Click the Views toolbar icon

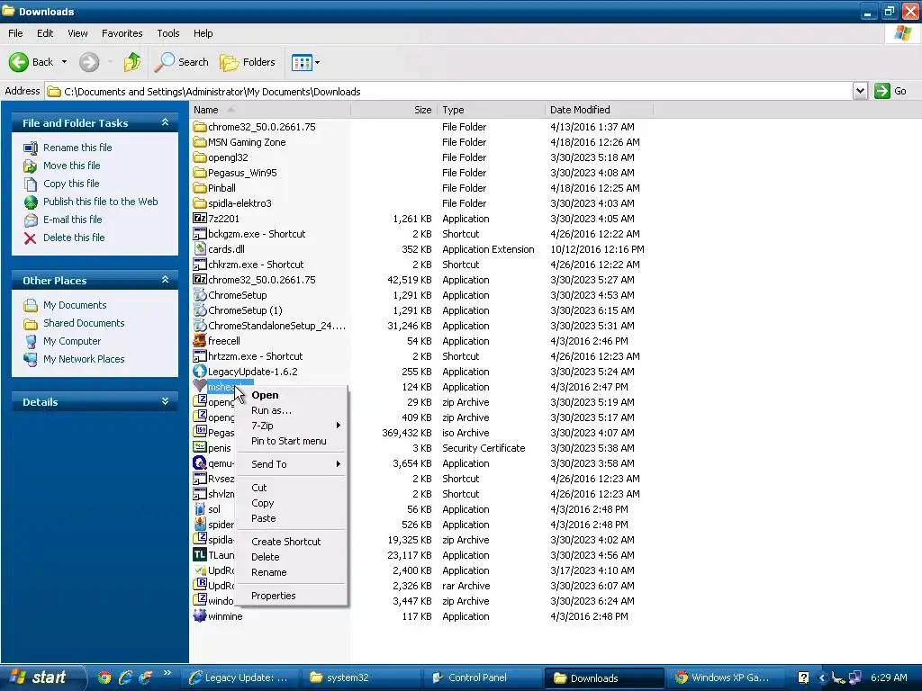click(302, 62)
